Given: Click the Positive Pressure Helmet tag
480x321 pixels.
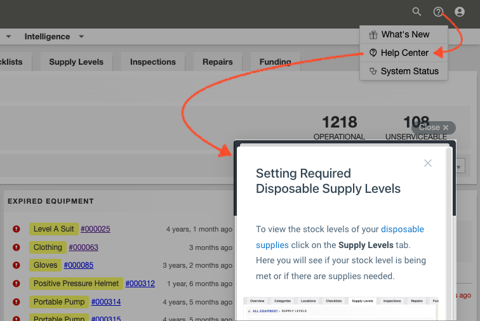Looking at the screenshot, I should pyautogui.click(x=76, y=284).
